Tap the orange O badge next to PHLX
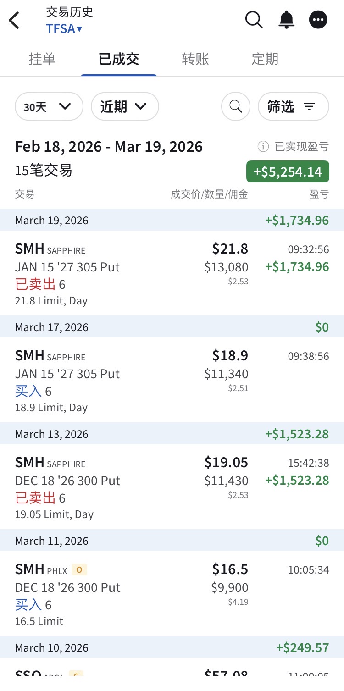The height and width of the screenshot is (691, 344). coord(79,570)
